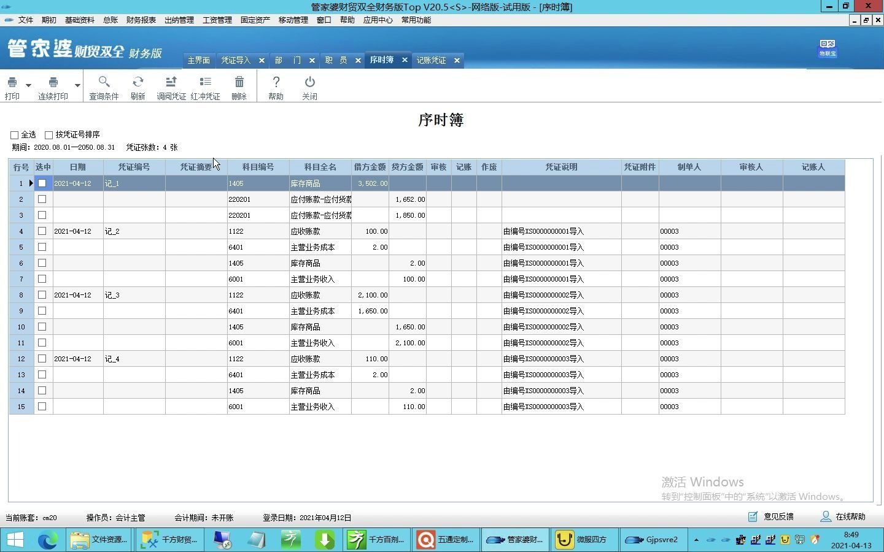The image size is (884, 552).
Task: Select voucher cell 记_3
Action: click(x=134, y=295)
